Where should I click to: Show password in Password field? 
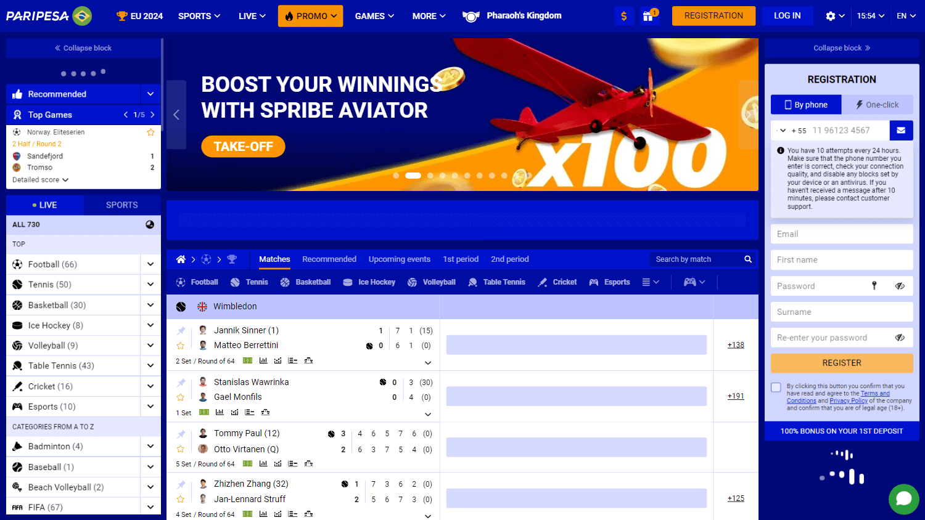(x=900, y=286)
